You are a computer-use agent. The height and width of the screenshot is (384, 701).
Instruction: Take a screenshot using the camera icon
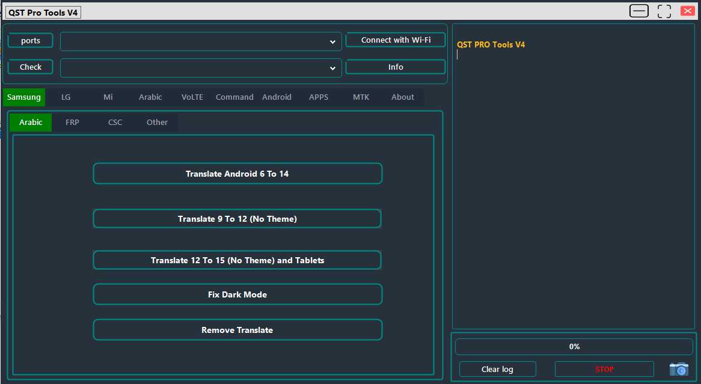(x=679, y=369)
